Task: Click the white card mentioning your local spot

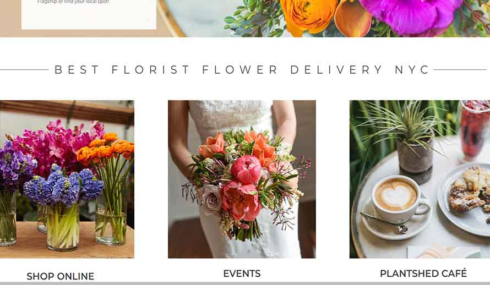Action: 89,15
